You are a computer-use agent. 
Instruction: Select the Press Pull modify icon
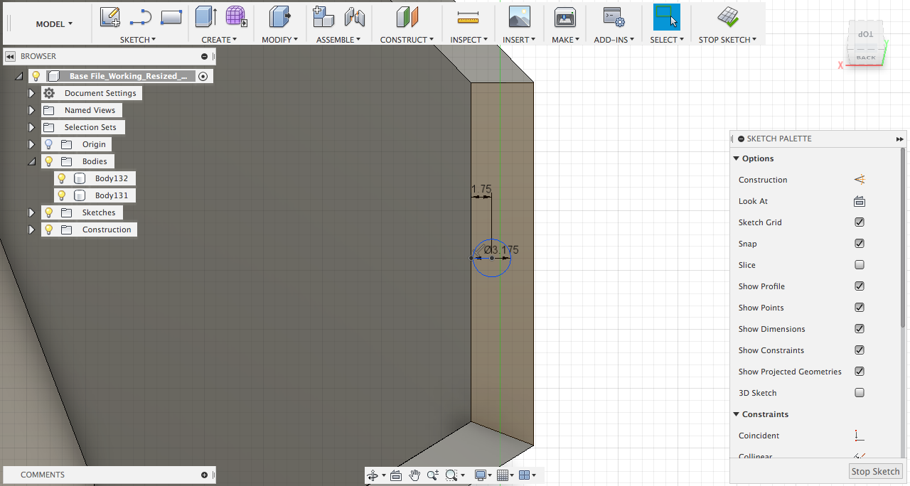click(279, 16)
